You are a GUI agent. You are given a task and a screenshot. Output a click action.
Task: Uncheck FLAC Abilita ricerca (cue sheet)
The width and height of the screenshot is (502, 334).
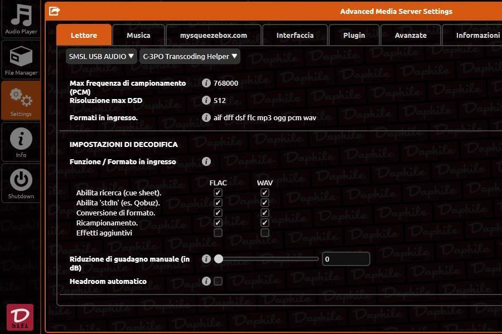point(218,193)
